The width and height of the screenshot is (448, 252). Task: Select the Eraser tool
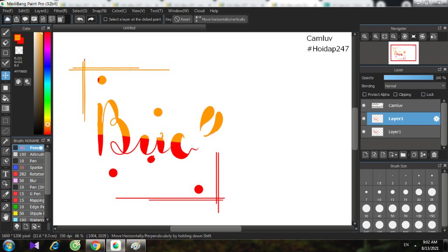(x=5, y=42)
